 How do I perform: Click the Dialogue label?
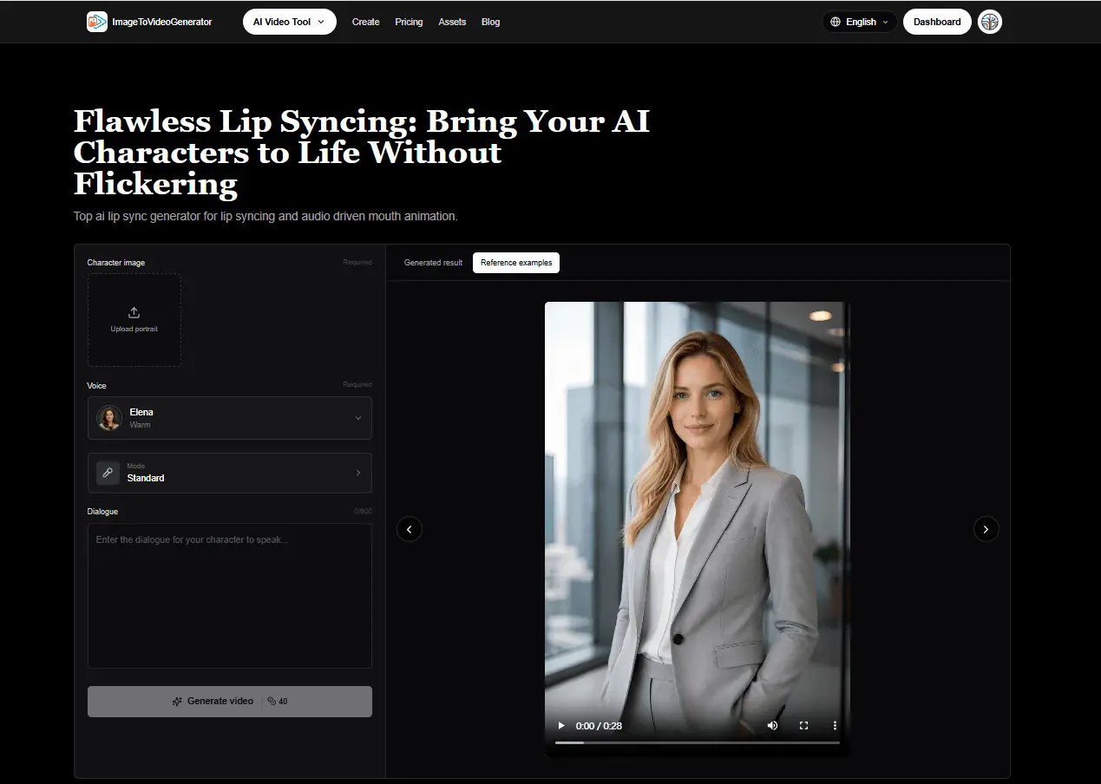(x=102, y=512)
